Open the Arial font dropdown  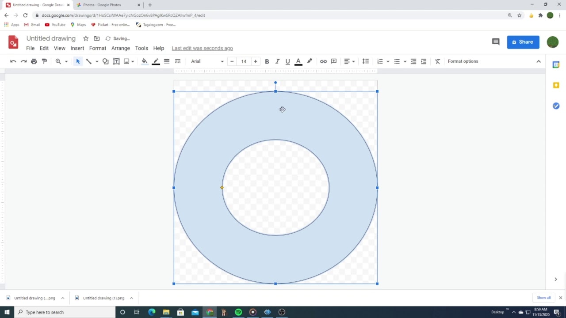pos(207,61)
